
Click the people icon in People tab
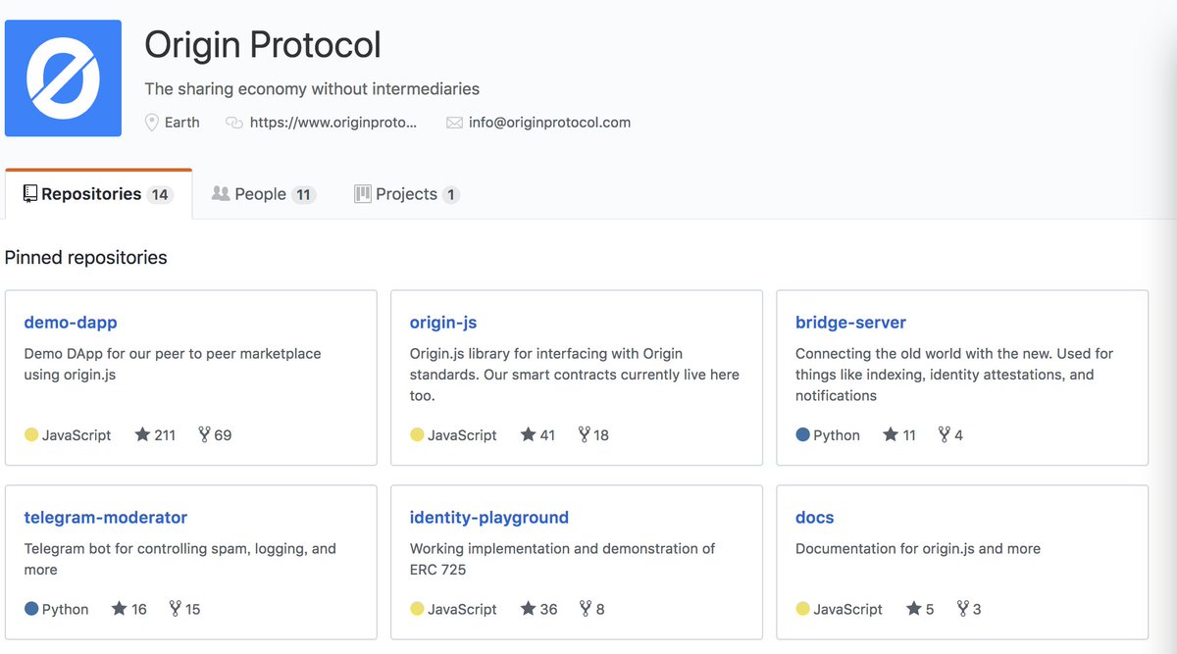pos(221,194)
